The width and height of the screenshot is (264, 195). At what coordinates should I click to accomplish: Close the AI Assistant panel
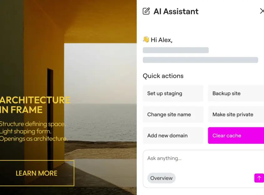pos(262,11)
